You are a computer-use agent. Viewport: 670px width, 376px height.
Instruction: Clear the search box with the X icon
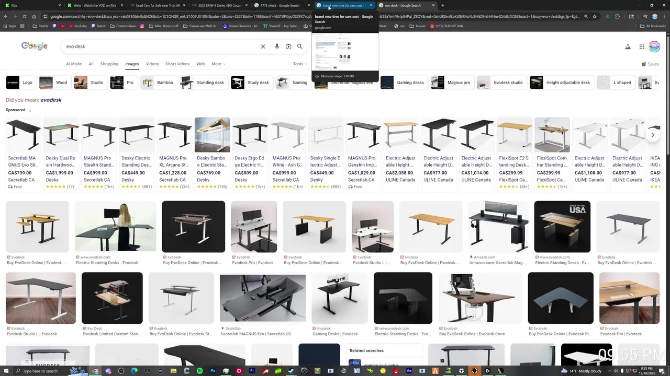click(x=263, y=46)
